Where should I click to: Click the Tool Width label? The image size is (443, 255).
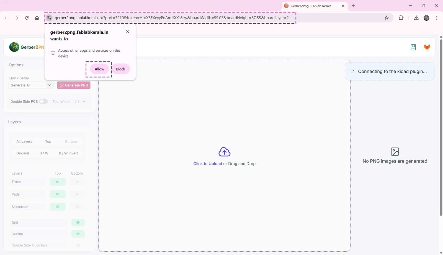61,101
